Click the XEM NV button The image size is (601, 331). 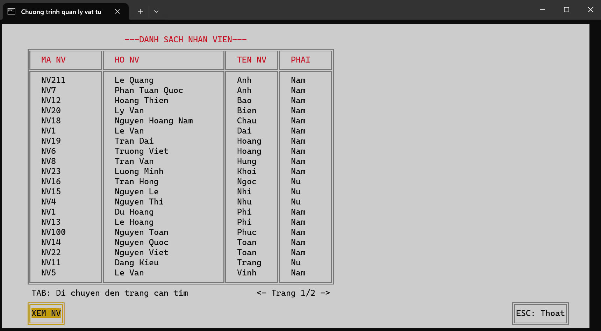tap(46, 314)
